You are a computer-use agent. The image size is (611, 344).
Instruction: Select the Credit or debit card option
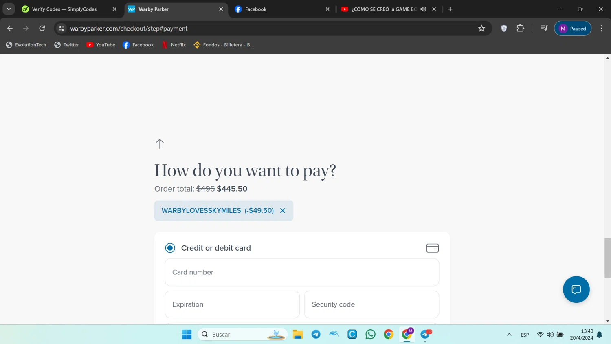click(x=170, y=248)
